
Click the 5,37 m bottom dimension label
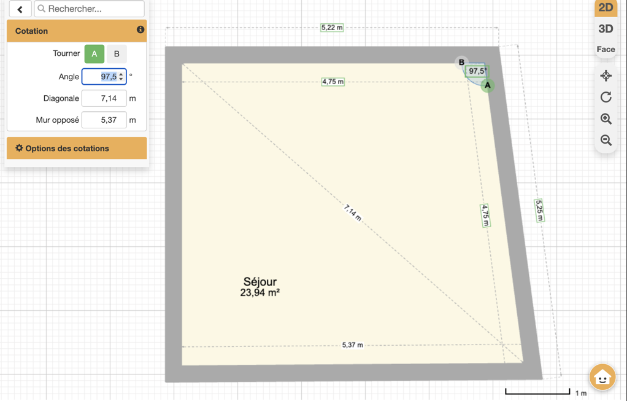[353, 345]
